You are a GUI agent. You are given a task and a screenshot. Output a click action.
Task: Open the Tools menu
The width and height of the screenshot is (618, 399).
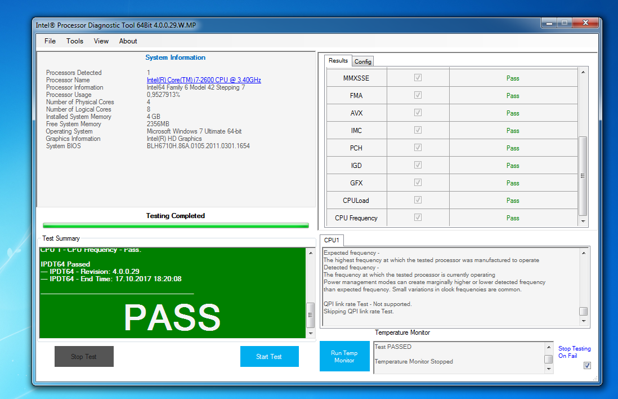pos(75,41)
